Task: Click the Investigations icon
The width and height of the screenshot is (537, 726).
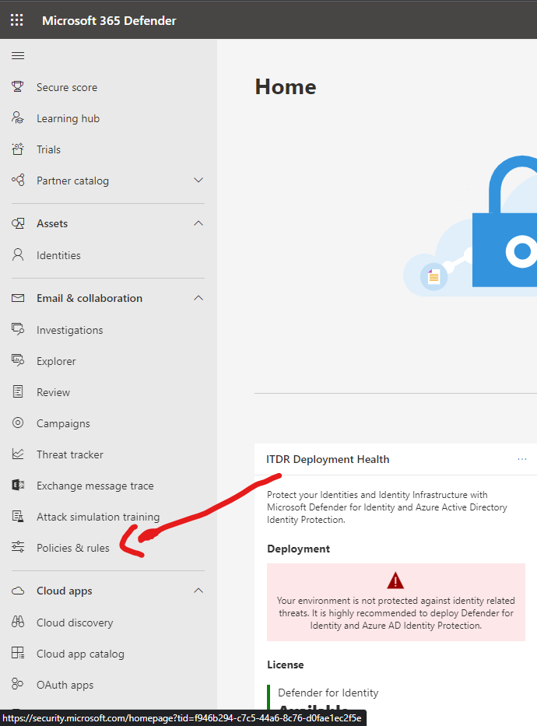Action: point(18,329)
